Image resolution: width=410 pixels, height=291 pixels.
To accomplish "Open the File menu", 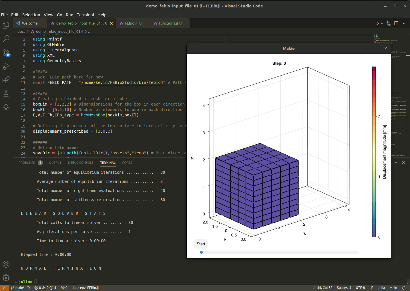I will (4, 15).
